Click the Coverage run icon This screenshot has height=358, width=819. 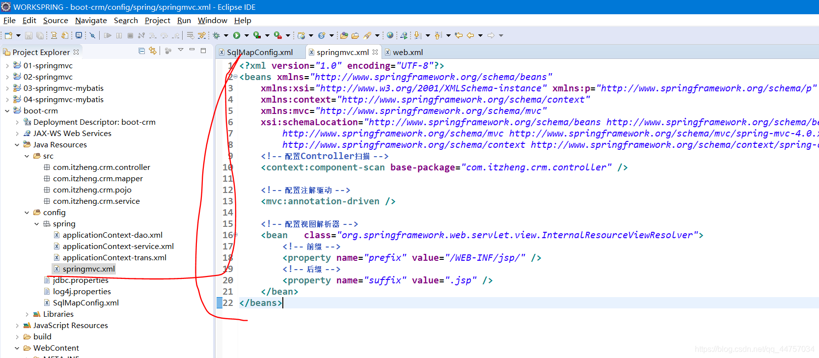coord(257,35)
